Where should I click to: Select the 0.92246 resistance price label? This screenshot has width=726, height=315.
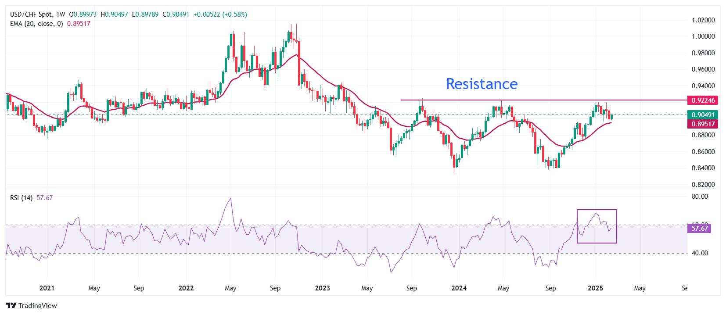703,100
